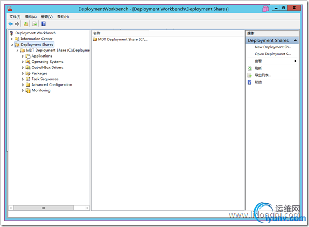This screenshot has height=227, width=309.
Task: Click the Help toolbar icon
Action: pos(44,24)
